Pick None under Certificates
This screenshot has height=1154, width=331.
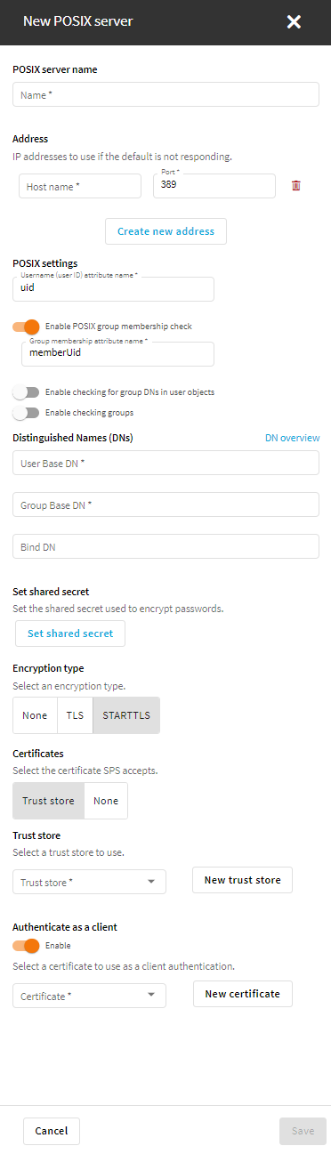click(x=106, y=801)
